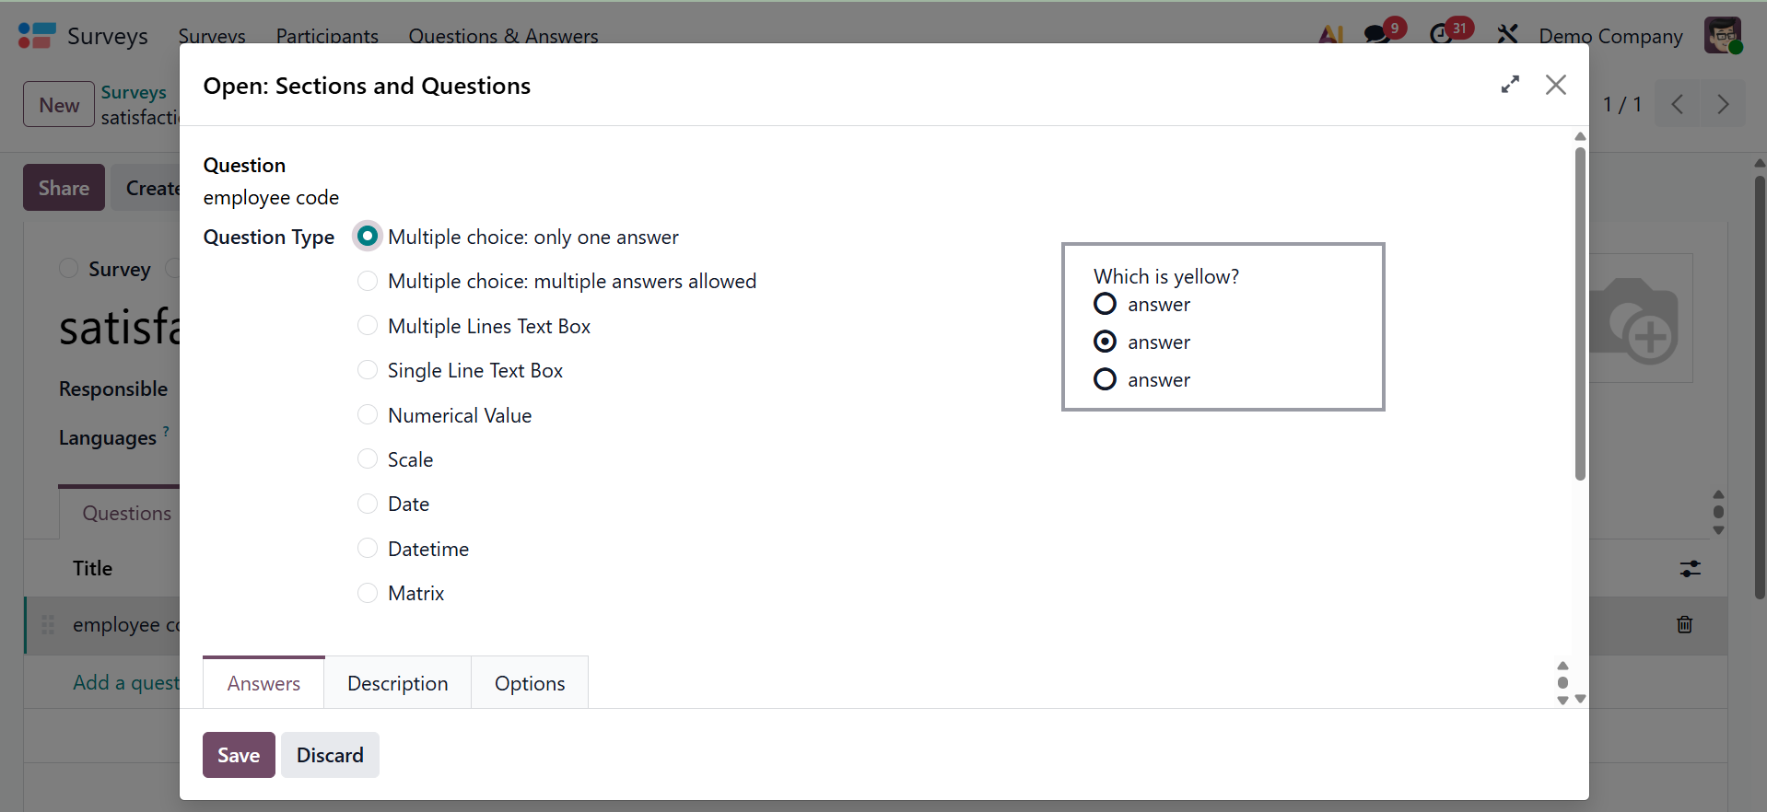Select the Matrix question type
1767x812 pixels.
pyautogui.click(x=368, y=594)
